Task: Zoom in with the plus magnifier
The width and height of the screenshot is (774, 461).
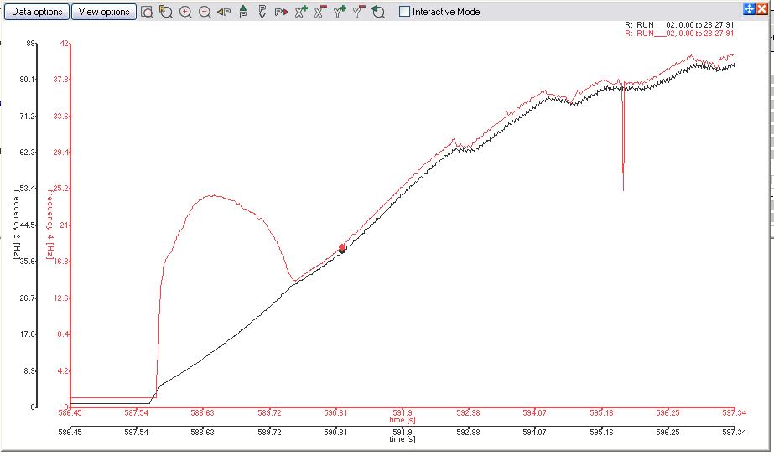Action: click(185, 12)
